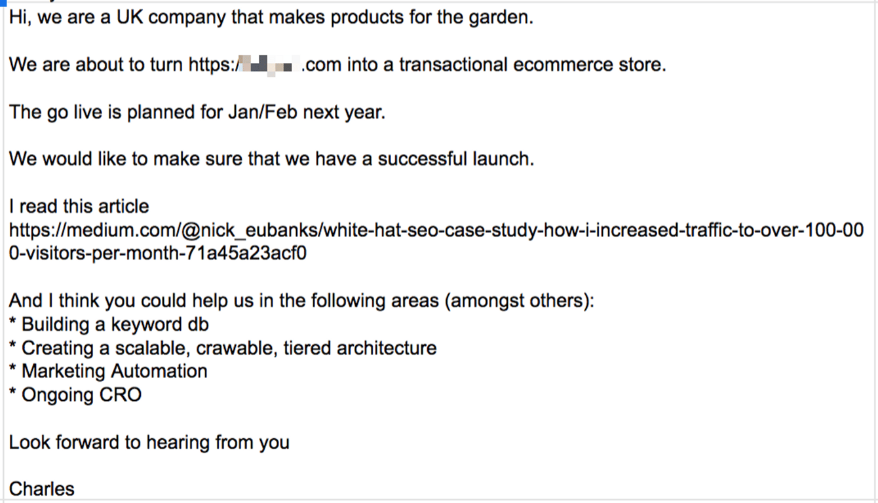Open the medium.com article URL
This screenshot has height=503, width=878.
tap(436, 231)
